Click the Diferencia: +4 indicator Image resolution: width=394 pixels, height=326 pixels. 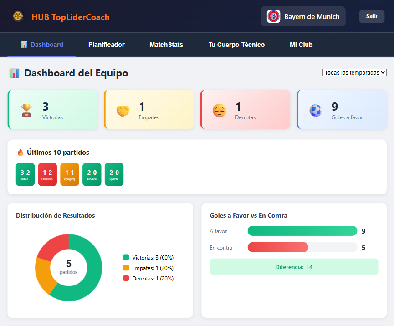(x=294, y=267)
